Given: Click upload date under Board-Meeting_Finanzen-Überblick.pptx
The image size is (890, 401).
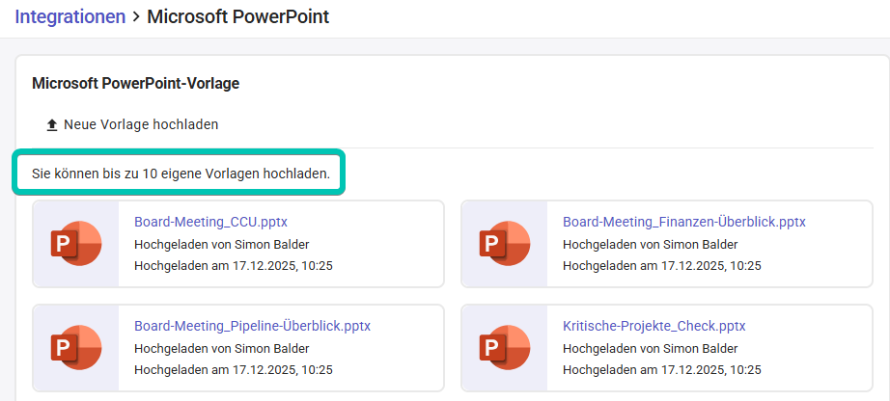Looking at the screenshot, I should pos(662,265).
